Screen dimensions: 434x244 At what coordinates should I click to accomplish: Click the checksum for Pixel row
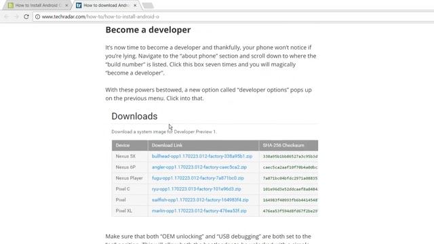[290, 200]
